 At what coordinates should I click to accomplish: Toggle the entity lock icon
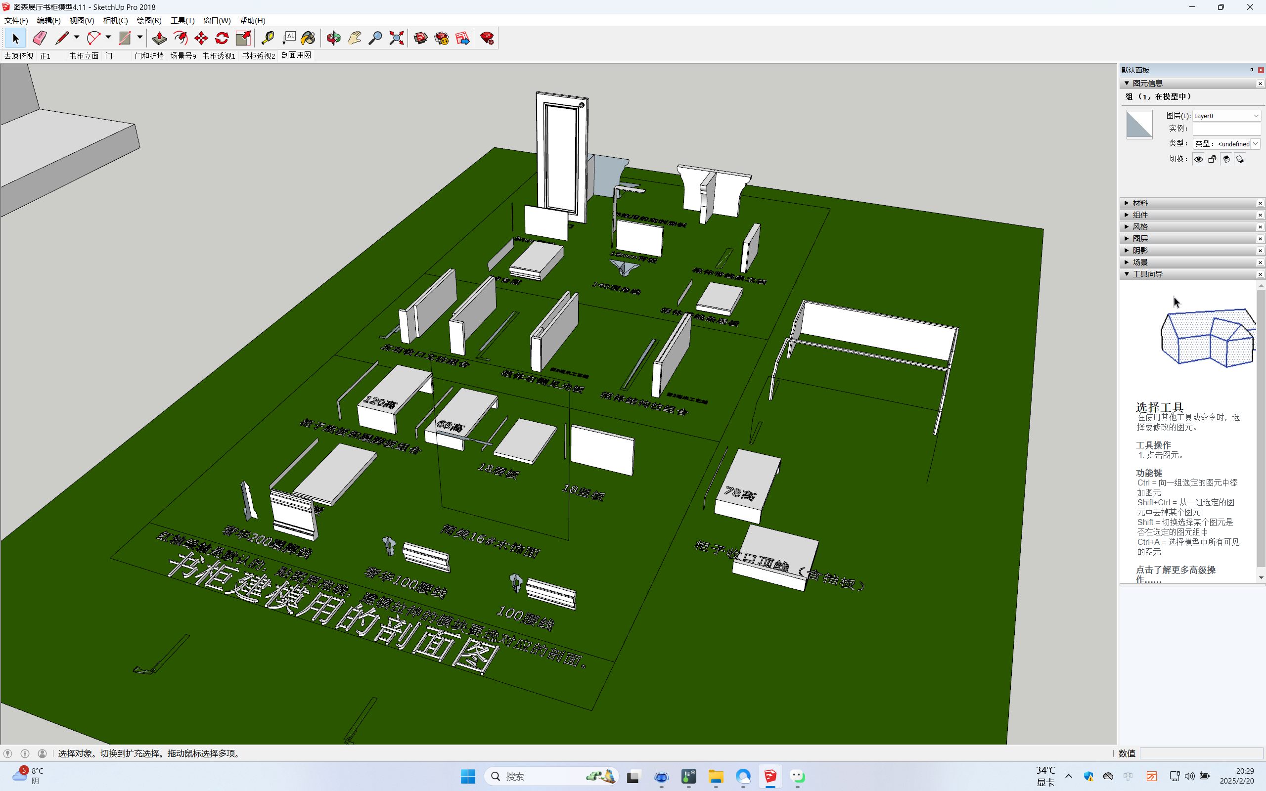[x=1212, y=159]
